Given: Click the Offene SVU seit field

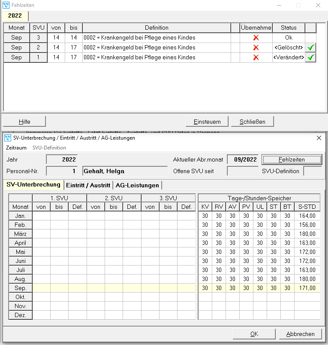Looking at the screenshot, I should pos(243,171).
